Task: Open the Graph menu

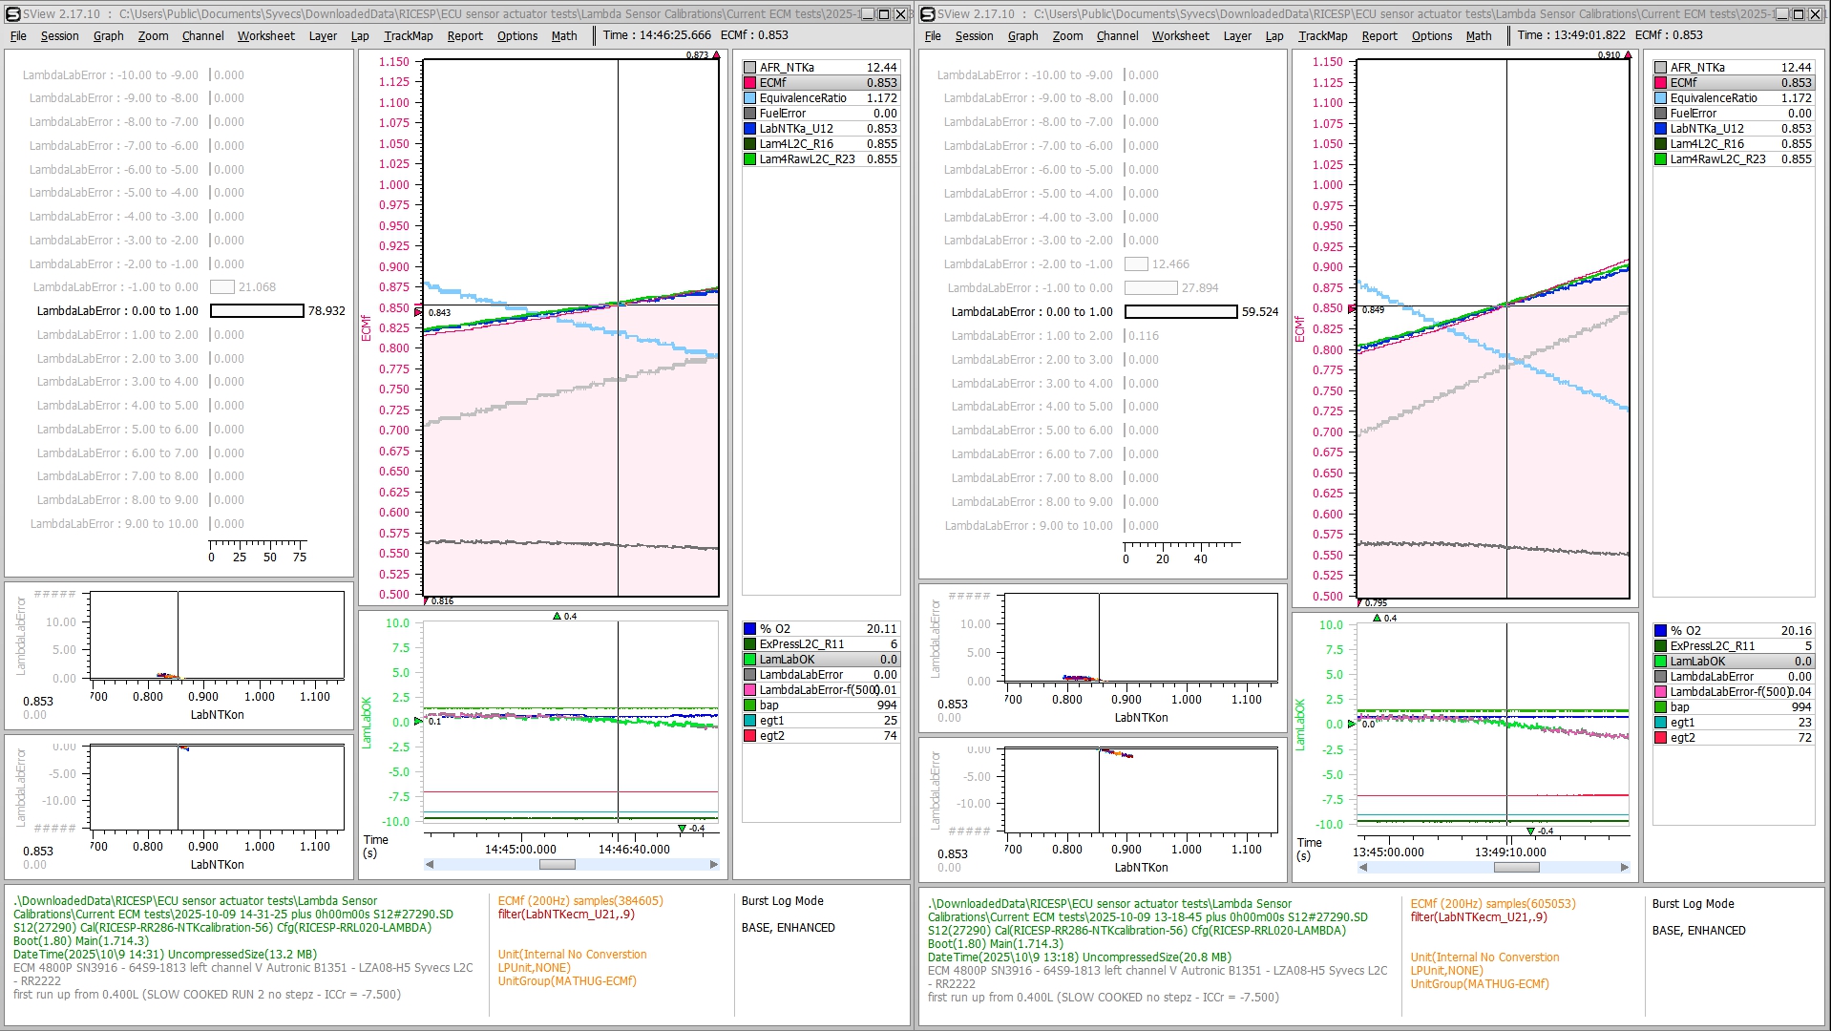Action: 108,35
